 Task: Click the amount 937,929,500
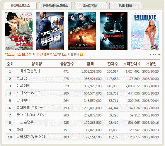coord(93,86)
